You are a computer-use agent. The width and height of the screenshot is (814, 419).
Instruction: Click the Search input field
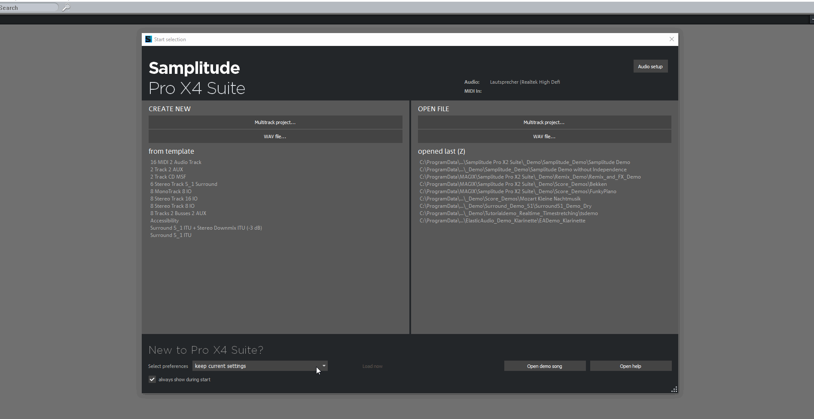pyautogui.click(x=28, y=8)
